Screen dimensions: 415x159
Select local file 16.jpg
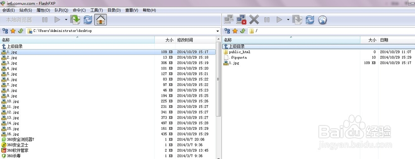(x=108, y=134)
